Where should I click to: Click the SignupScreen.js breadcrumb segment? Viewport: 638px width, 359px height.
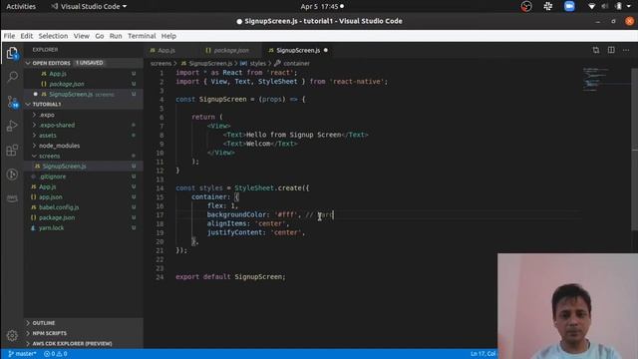point(210,64)
